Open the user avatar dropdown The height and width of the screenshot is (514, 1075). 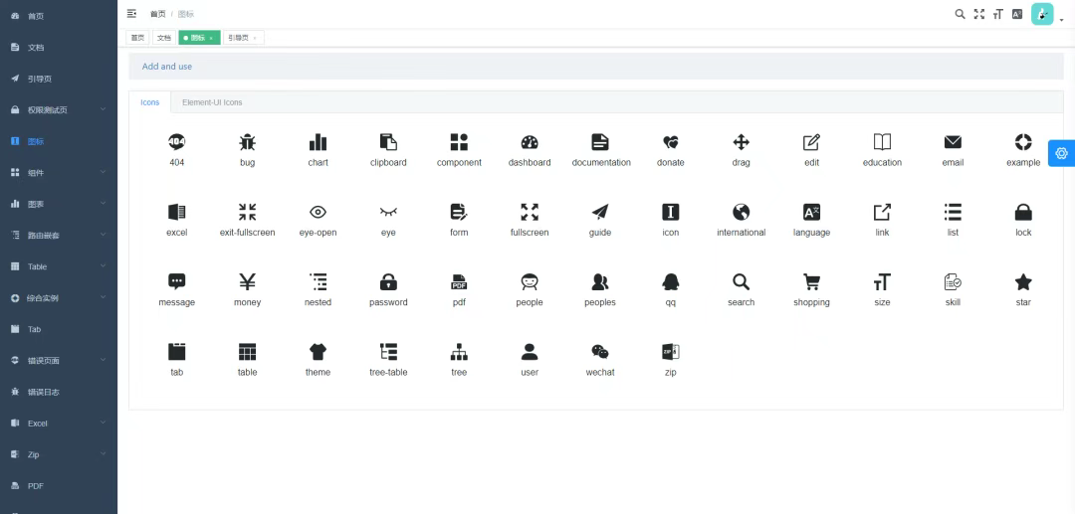point(1044,14)
